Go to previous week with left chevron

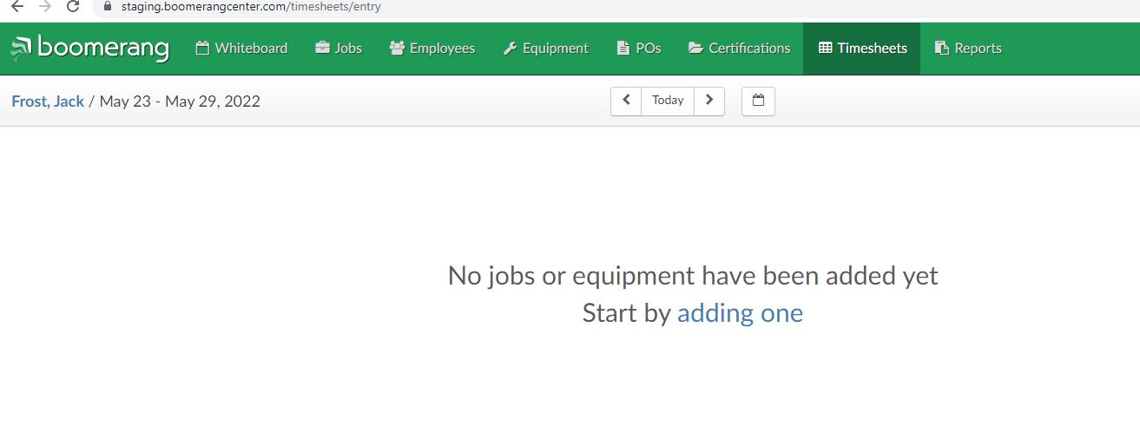point(626,101)
